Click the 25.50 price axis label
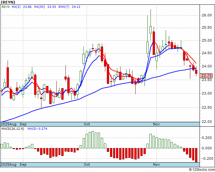The height and width of the screenshot is (172, 215). click(x=207, y=28)
